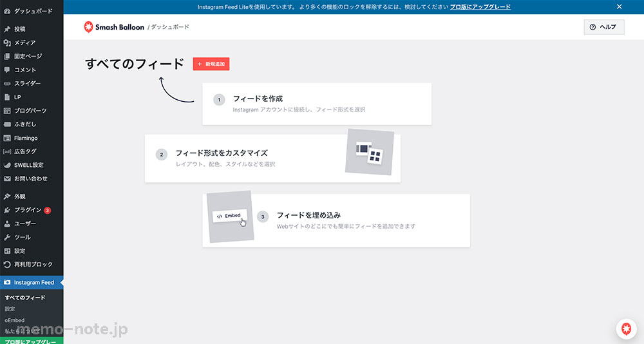The width and height of the screenshot is (644, 344).
Task: Click the 新規追加 button
Action: tap(211, 64)
